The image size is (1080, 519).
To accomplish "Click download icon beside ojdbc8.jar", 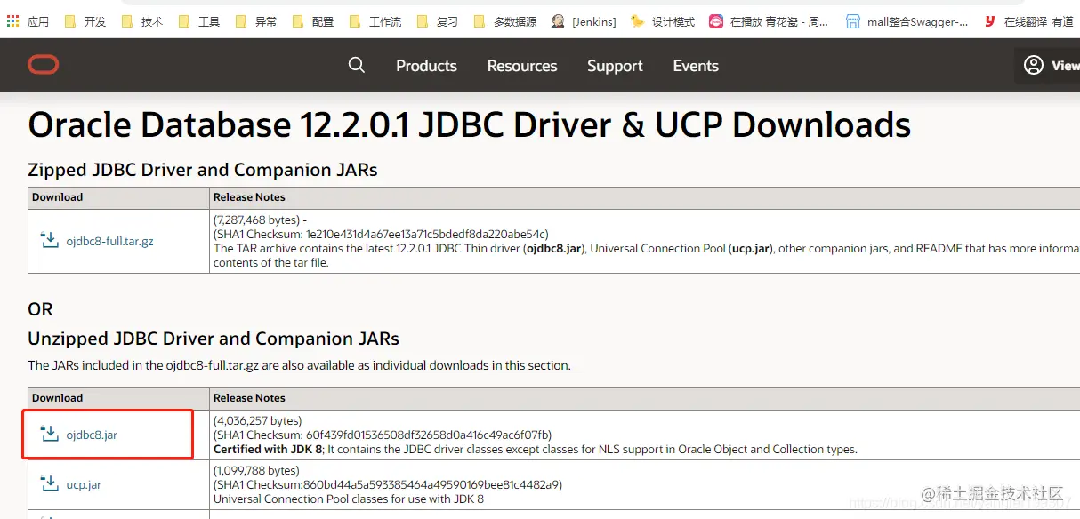I will 50,434.
